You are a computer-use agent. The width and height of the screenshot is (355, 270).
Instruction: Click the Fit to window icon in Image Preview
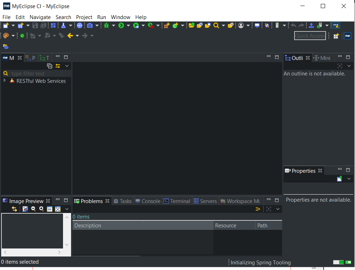tap(58, 209)
